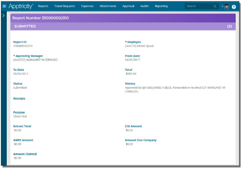
Task: Click the SUBMITTED section header
Action: pyautogui.click(x=123, y=26)
